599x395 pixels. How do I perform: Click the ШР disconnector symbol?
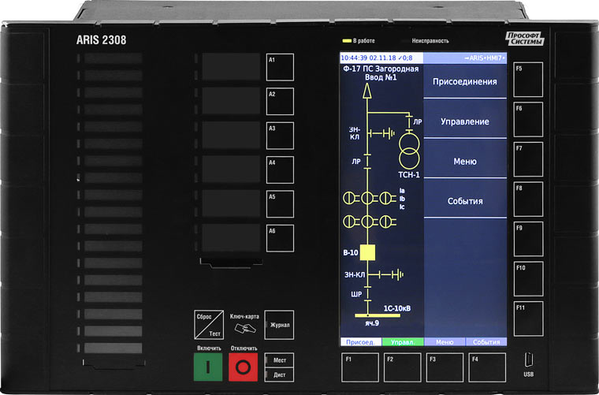367,294
